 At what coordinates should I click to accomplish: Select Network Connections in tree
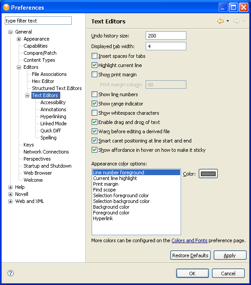tap(46, 152)
